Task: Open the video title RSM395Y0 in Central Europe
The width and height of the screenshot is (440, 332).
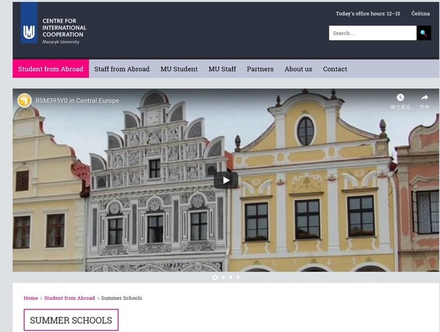Action: coord(77,100)
